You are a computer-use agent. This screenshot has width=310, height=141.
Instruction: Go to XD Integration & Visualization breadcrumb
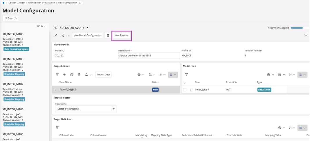(42, 3)
